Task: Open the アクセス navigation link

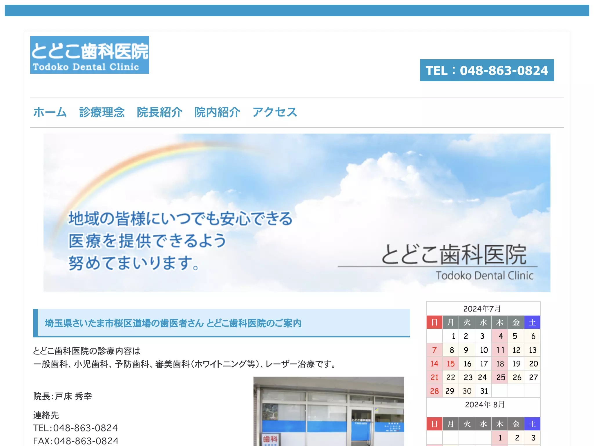Action: pyautogui.click(x=275, y=112)
